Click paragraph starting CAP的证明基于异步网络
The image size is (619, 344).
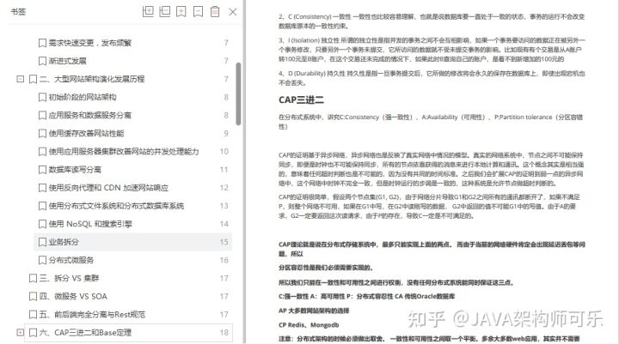pyautogui.click(x=431, y=169)
